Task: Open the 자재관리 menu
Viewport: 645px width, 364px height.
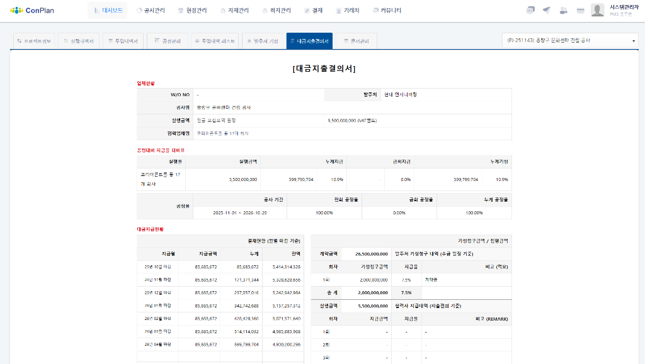Action: tap(234, 10)
